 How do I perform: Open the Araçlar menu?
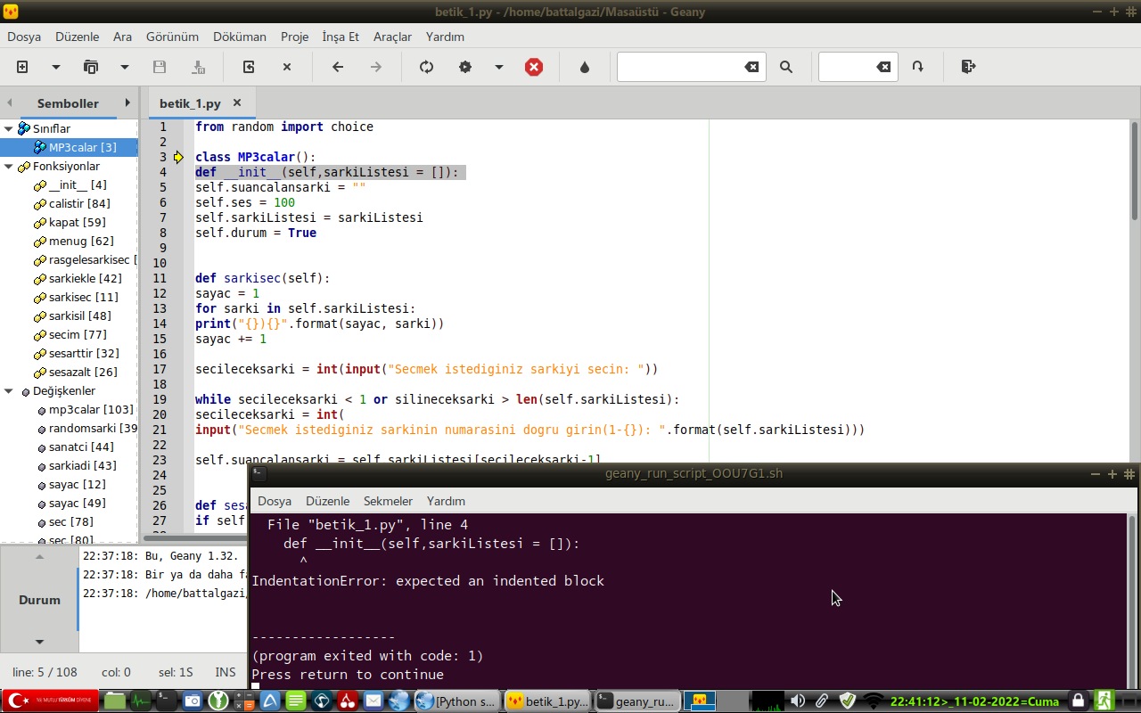pyautogui.click(x=392, y=37)
